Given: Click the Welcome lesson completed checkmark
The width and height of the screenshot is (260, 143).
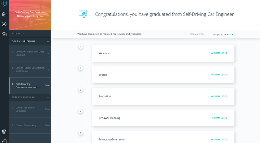Looking at the screenshot, I should point(212,53).
